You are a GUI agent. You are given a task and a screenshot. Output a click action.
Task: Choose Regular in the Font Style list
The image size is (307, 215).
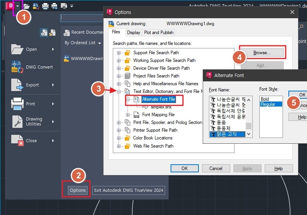click(x=271, y=104)
